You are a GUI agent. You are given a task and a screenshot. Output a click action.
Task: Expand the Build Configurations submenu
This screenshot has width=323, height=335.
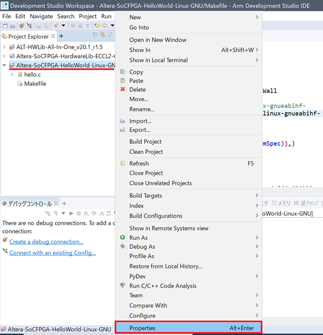tap(188, 216)
